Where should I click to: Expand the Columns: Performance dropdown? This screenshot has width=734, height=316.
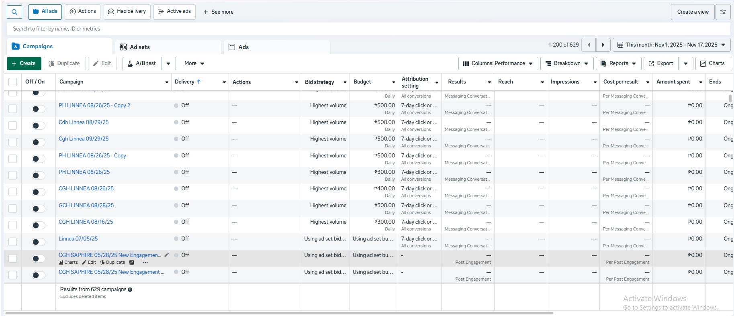(x=498, y=63)
